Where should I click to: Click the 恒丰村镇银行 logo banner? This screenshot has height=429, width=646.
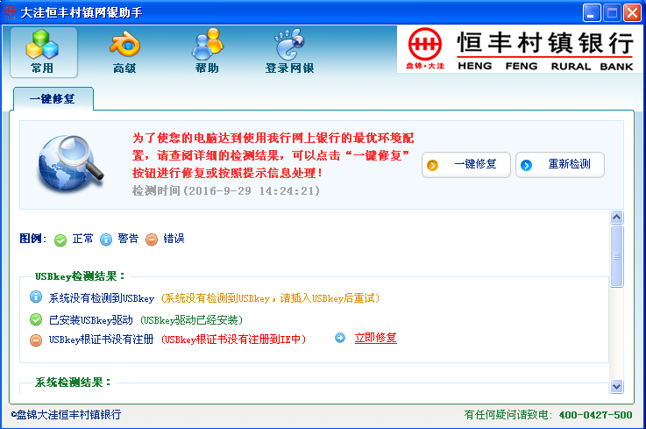coord(520,49)
